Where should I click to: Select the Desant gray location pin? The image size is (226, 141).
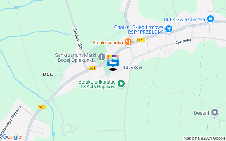click(215, 112)
